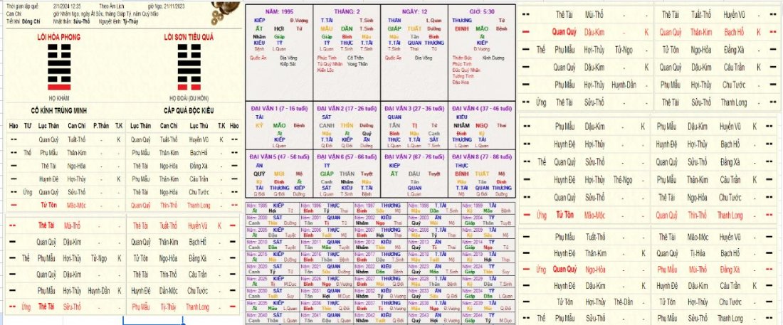Select the CẤP QUÁ ĐỘC KIỀU heading
The height and width of the screenshot is (325, 783).
188,112
